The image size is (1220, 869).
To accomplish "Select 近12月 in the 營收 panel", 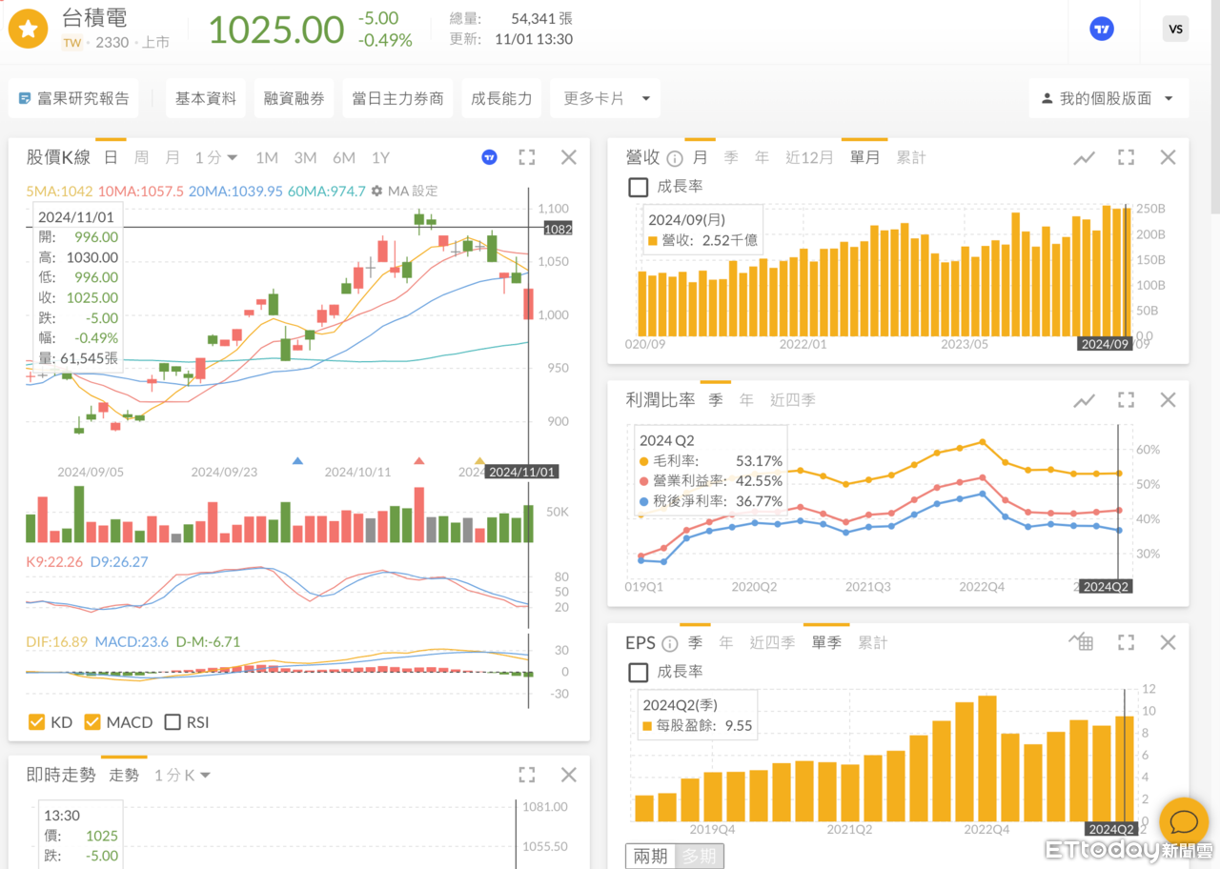I will (x=809, y=158).
